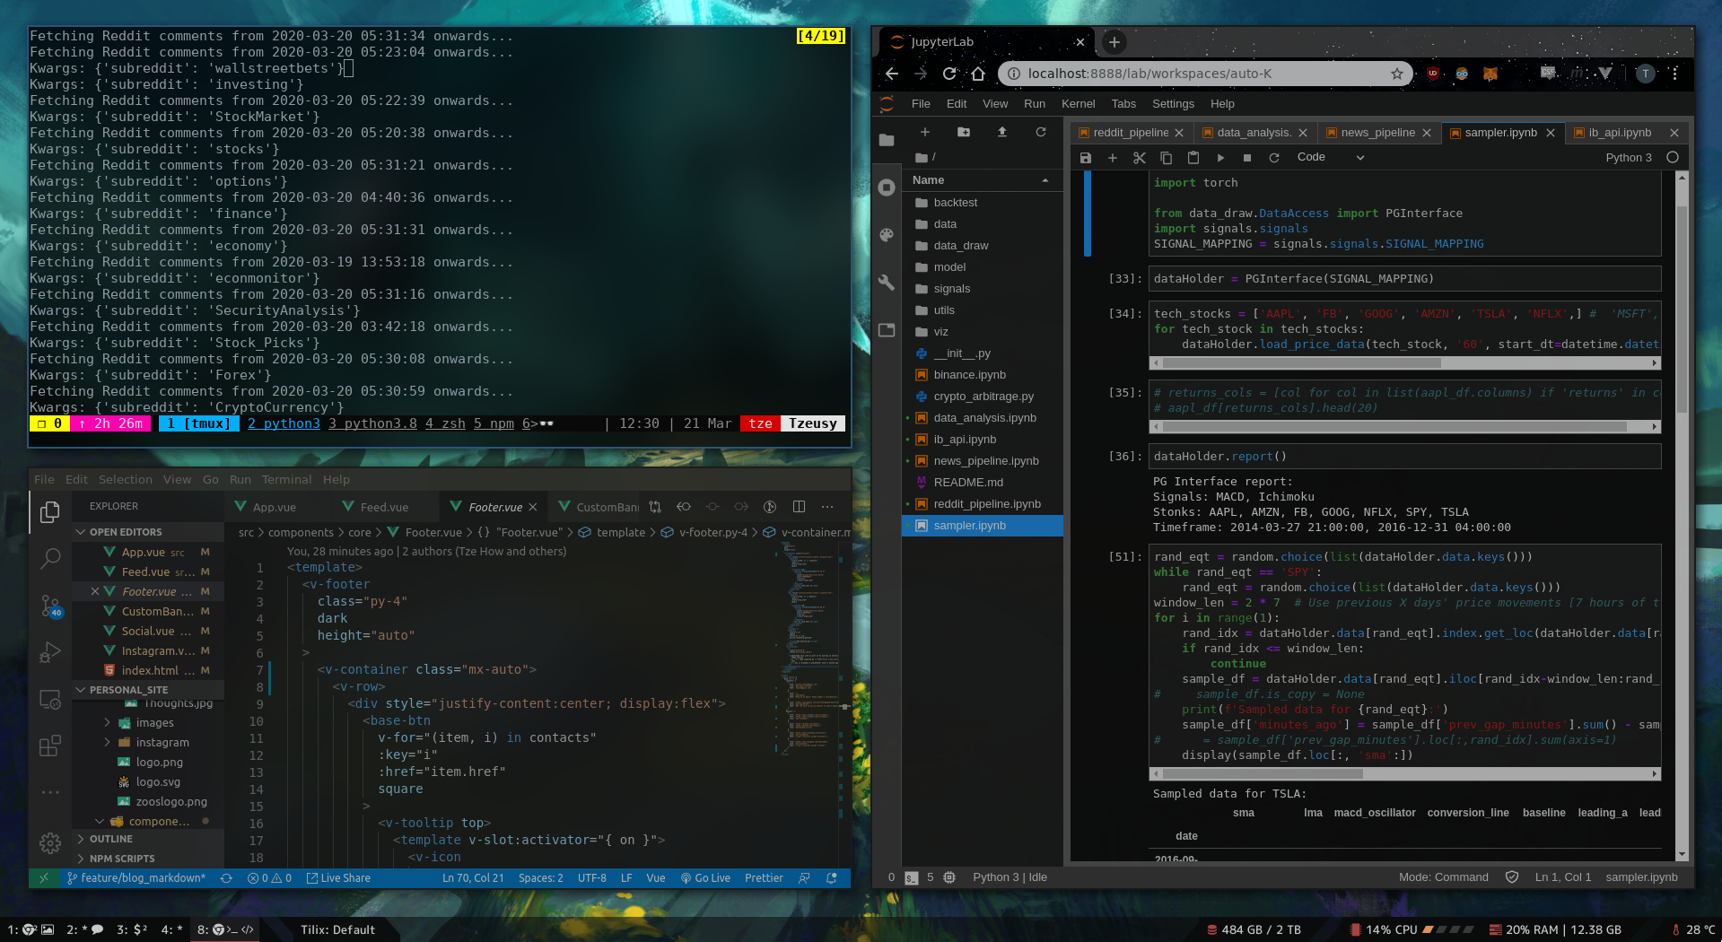Viewport: 1722px width, 942px height.
Task: Click Go Live in VS Code status bar
Action: point(705,877)
